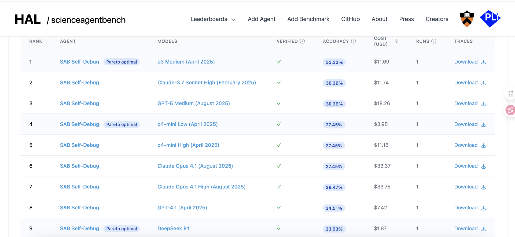515x237 pixels.
Task: Click verified checkmark in o3 Medium row
Action: (279, 62)
